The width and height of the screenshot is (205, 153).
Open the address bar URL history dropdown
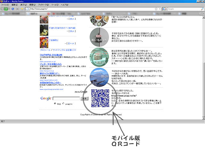click(x=160, y=9)
